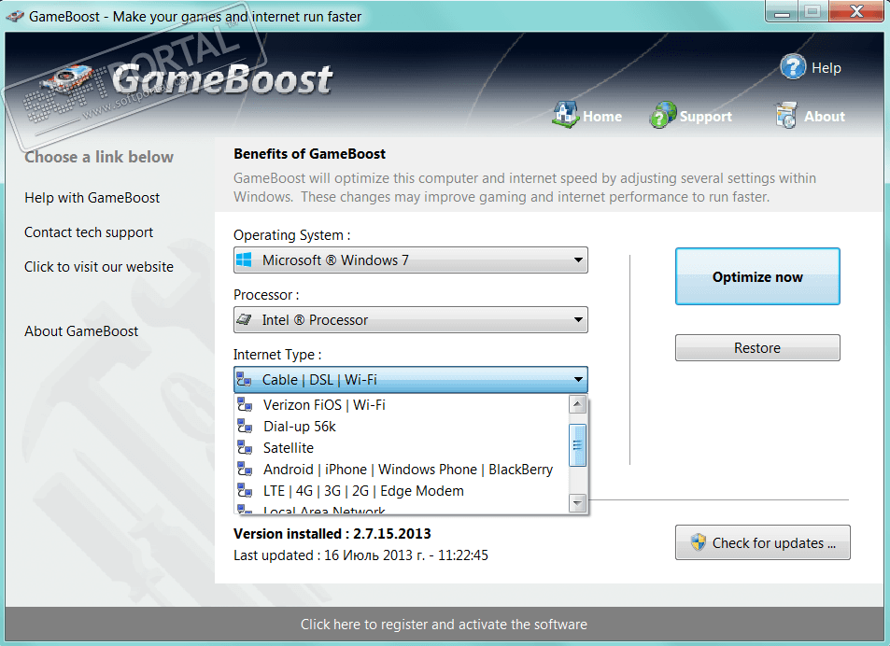
Task: Click the Last updated date text
Action: pyautogui.click(x=360, y=555)
